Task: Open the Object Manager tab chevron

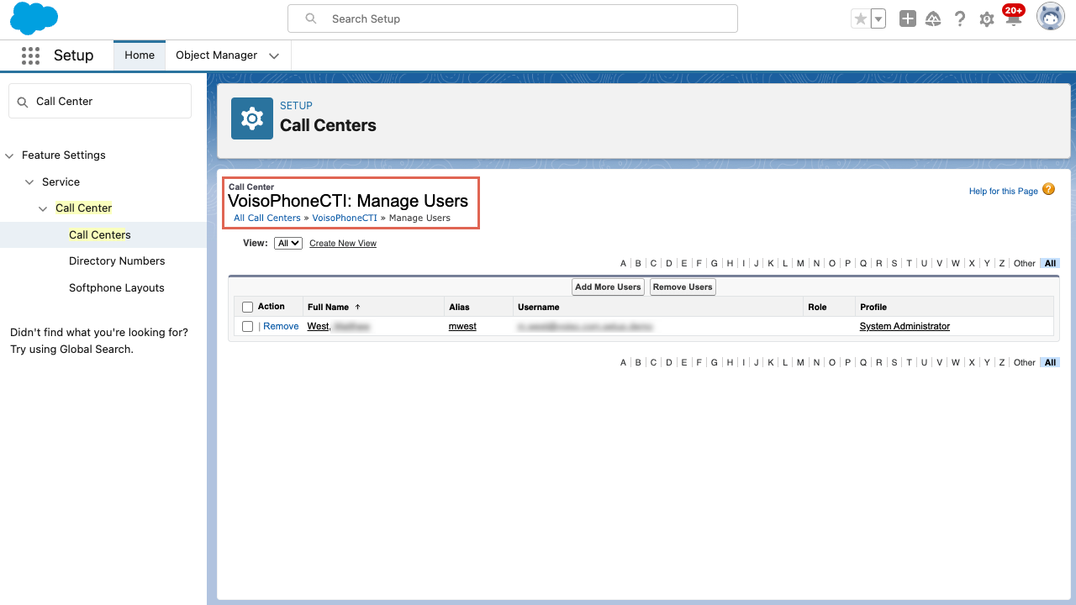Action: [274, 56]
